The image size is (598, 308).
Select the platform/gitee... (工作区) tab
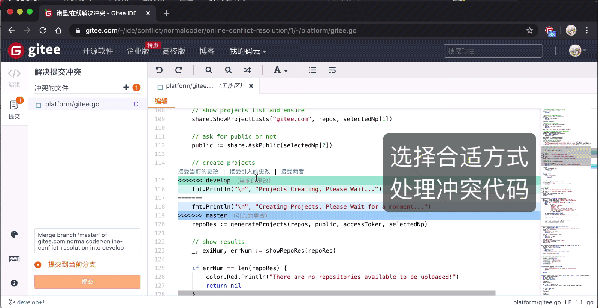coord(204,86)
